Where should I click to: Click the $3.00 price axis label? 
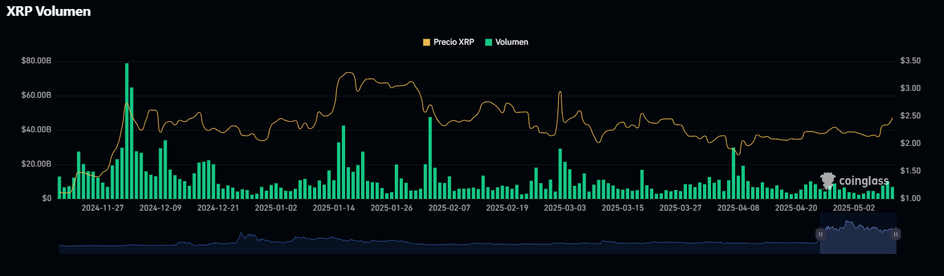(x=910, y=89)
